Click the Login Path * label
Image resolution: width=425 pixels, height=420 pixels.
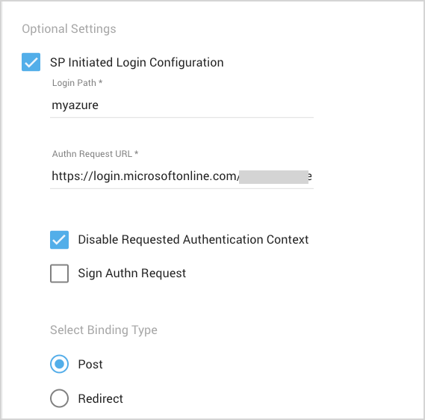pos(77,83)
